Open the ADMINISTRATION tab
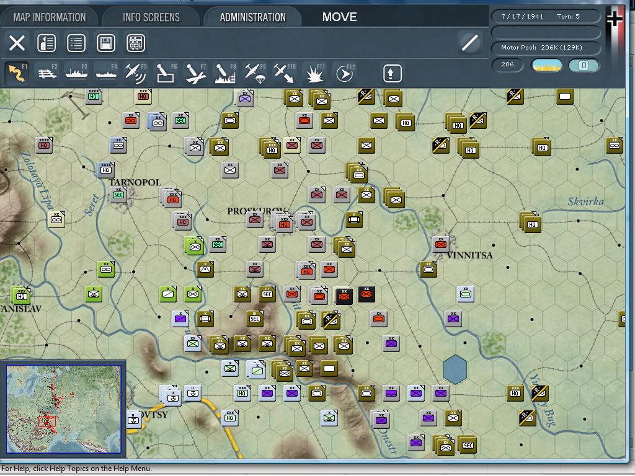Viewport: 635px width, 476px height. [x=253, y=17]
